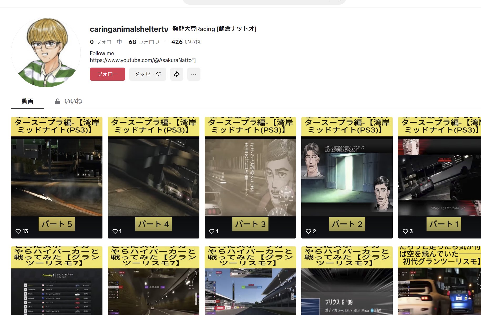Click heart icon on パート 3 video
The image size is (481, 315).
[x=212, y=231]
